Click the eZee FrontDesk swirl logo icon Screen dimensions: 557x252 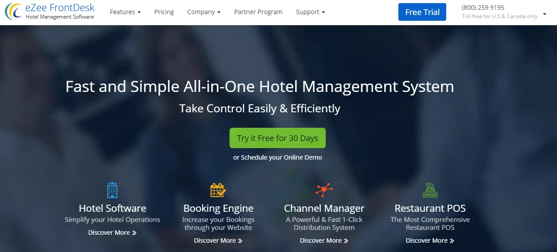[13, 11]
